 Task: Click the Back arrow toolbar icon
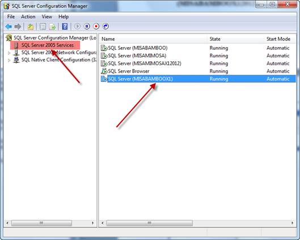coord(9,27)
